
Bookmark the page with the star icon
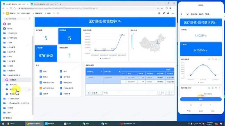pyautogui.click(x=162, y=8)
